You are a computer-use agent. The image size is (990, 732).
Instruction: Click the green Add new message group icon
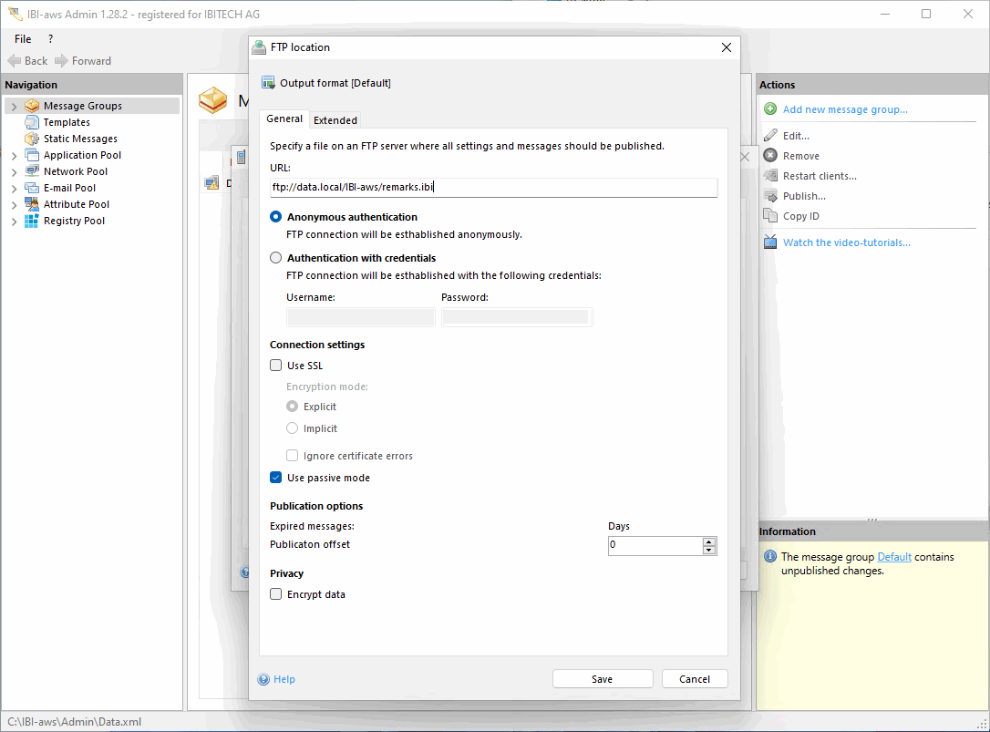pyautogui.click(x=770, y=109)
